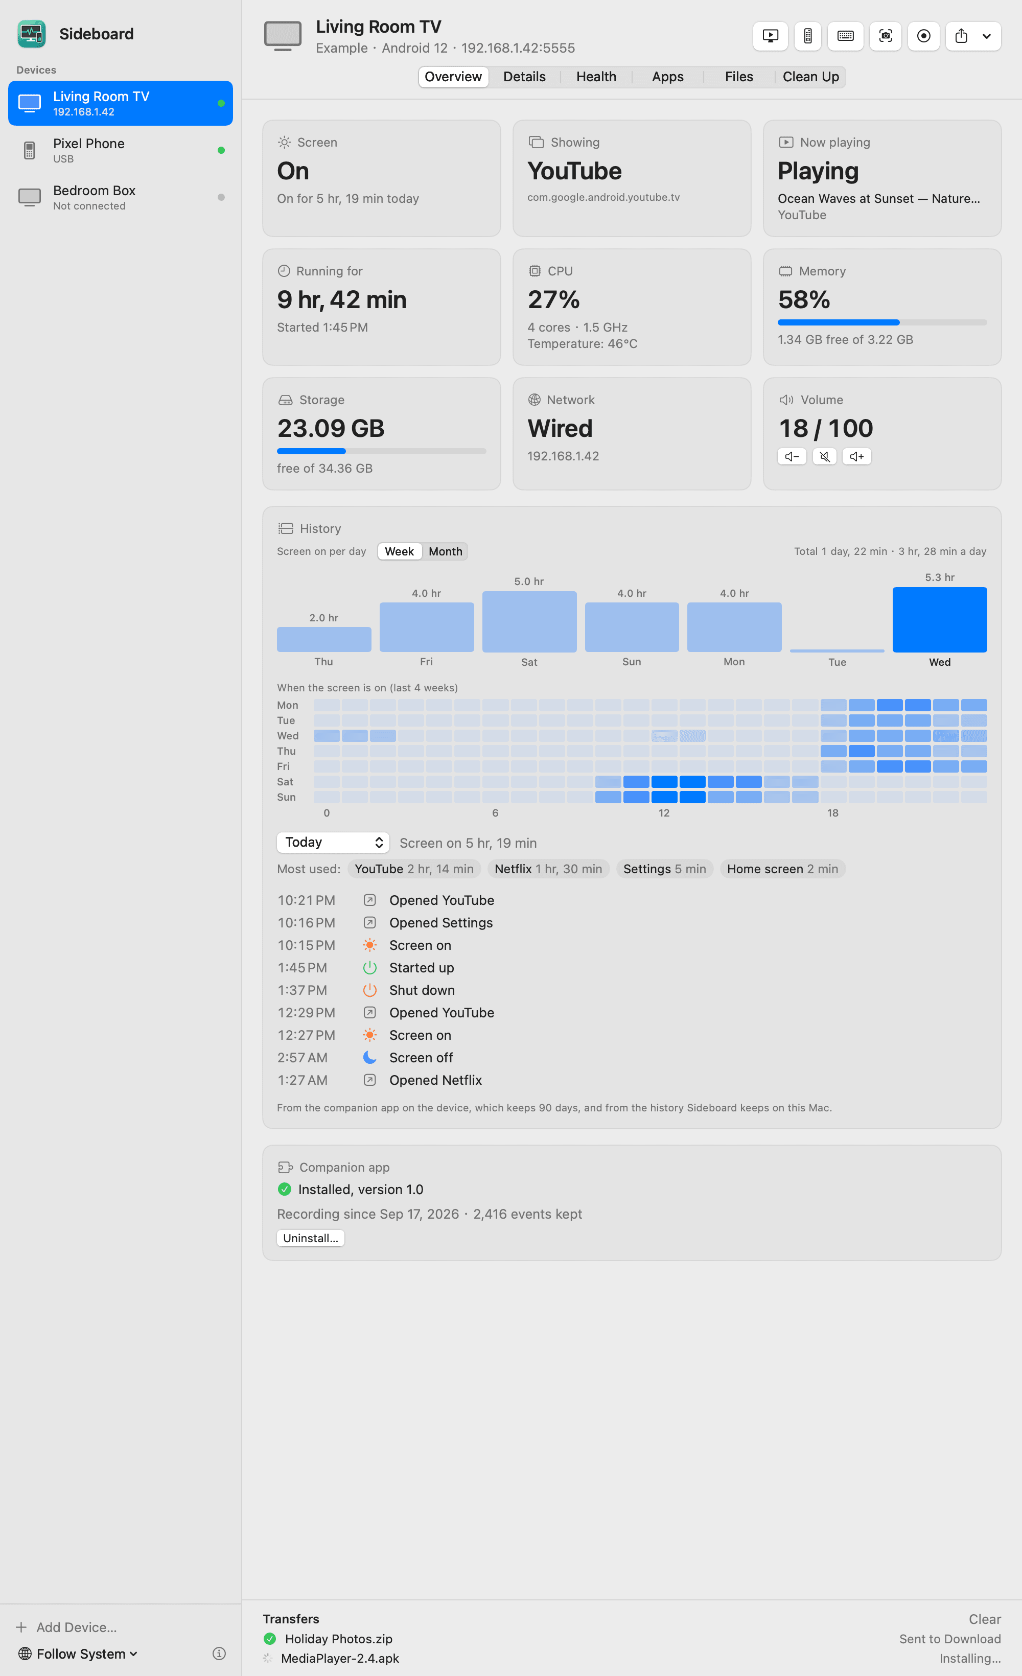Click the share/upload toolbar icon

click(x=961, y=36)
